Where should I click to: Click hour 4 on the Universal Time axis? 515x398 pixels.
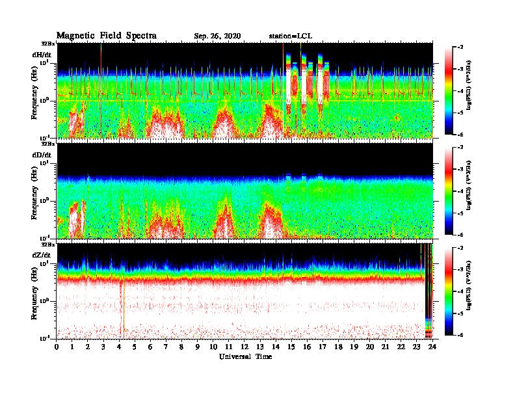pos(119,347)
